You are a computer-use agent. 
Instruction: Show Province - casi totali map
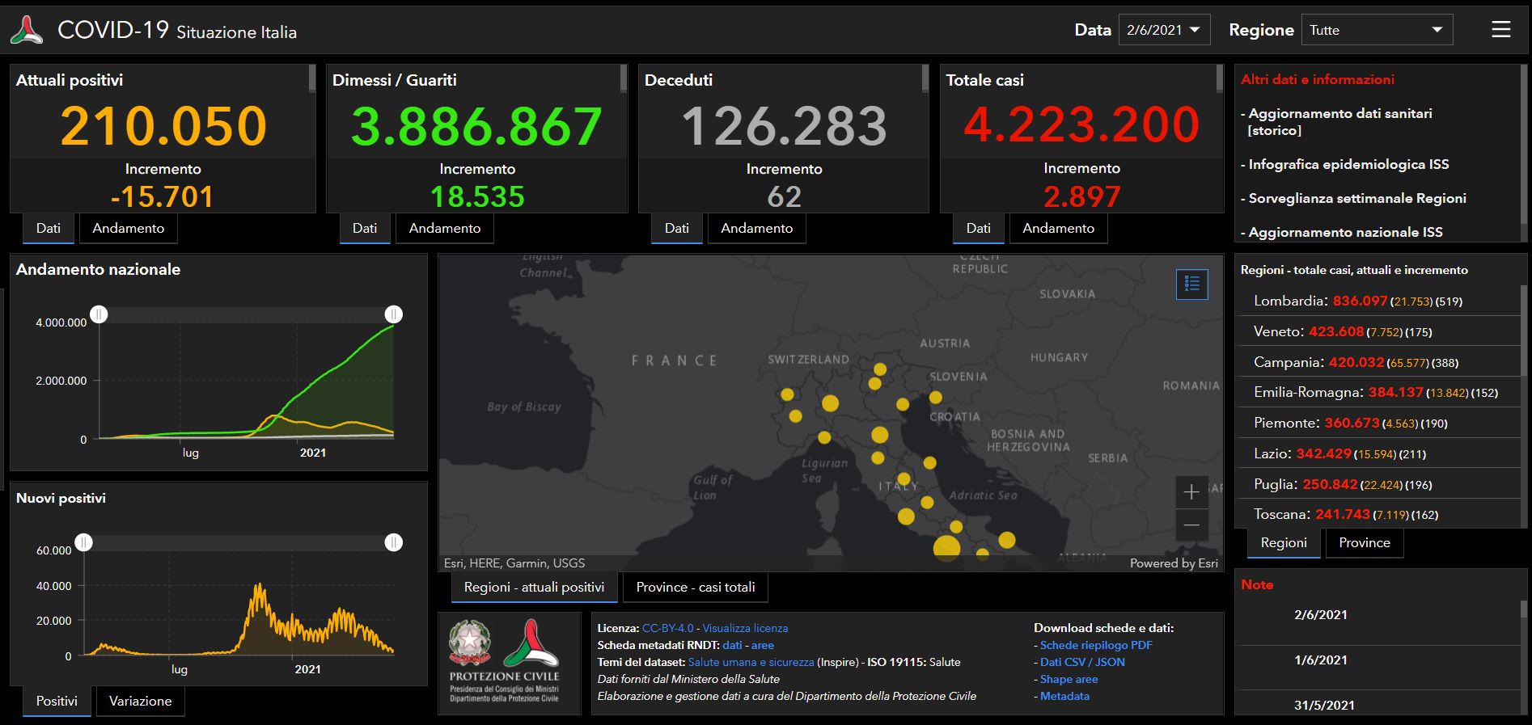[695, 587]
